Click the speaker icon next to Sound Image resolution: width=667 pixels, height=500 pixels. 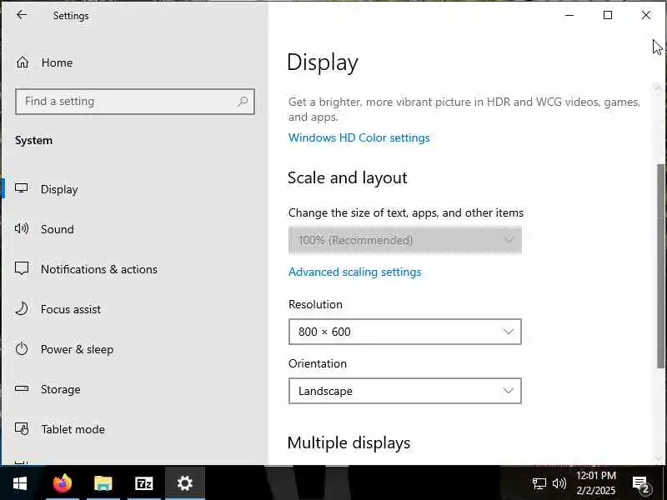22,228
